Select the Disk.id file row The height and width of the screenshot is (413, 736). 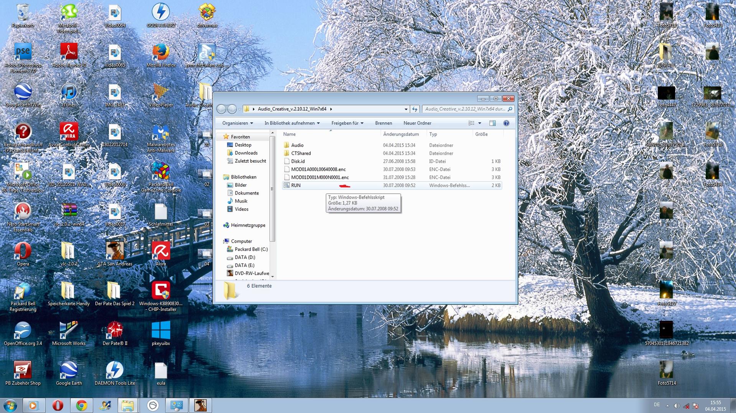392,161
